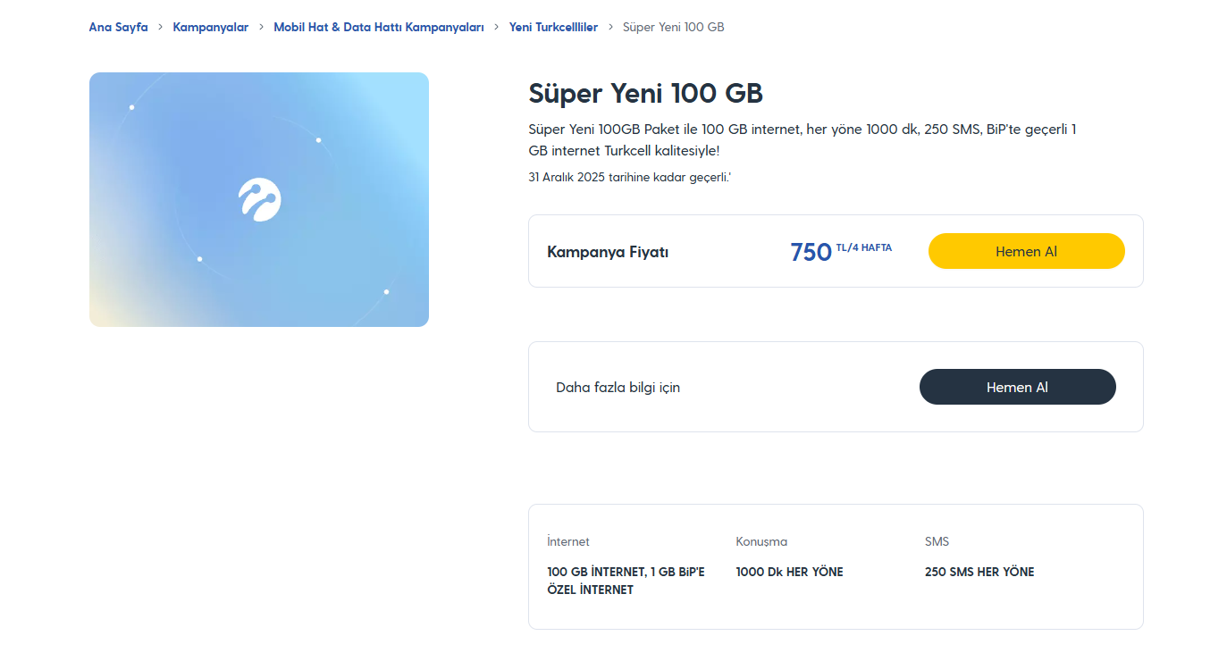This screenshot has height=661, width=1227.
Task: Click the chevron after Ana Sayfa
Action: point(161,27)
